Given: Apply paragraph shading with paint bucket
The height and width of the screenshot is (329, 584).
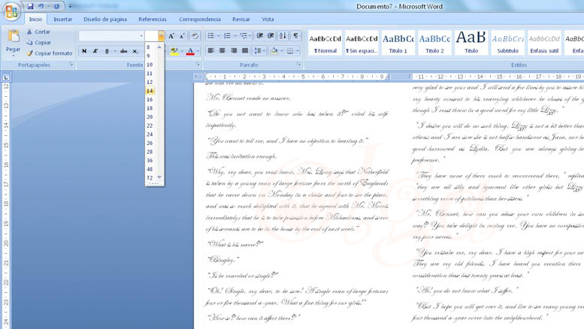Looking at the screenshot, I should [x=274, y=50].
